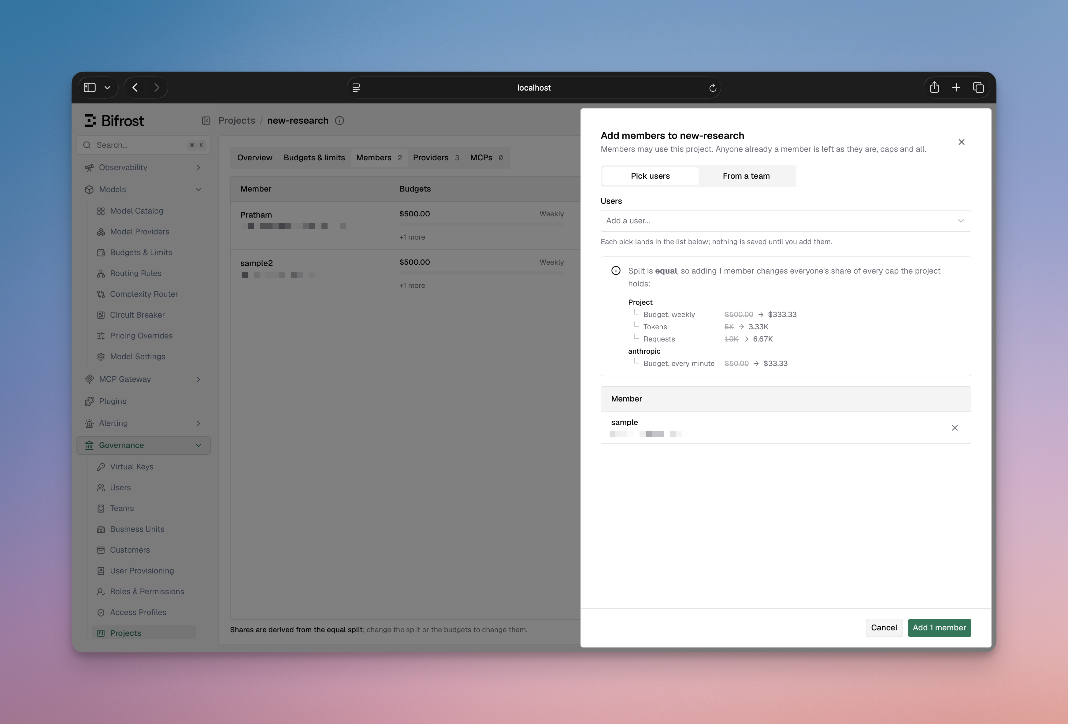Expand the MCP Gateway chevron

pyautogui.click(x=198, y=379)
